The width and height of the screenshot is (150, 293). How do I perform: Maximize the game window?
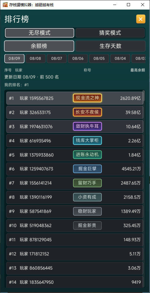[x=128, y=5]
